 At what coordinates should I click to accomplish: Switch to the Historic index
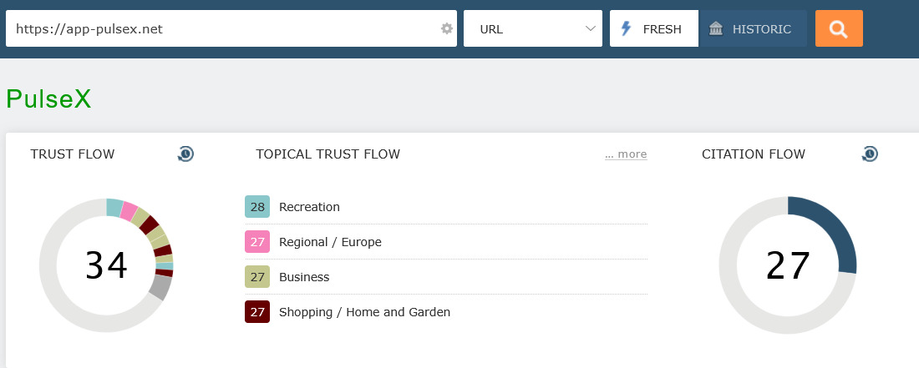click(753, 29)
